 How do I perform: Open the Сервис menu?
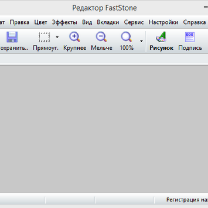coord(134,22)
